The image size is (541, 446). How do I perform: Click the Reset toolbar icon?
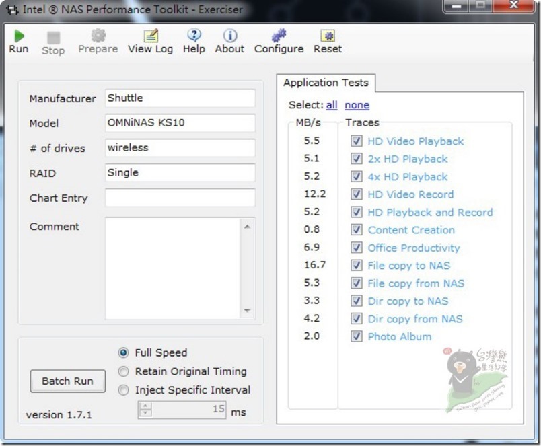(x=328, y=36)
